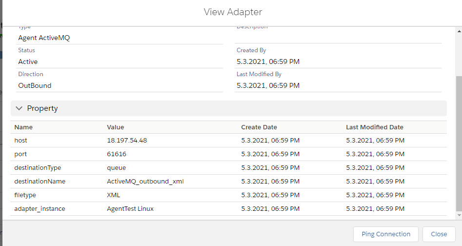Click the Last Modified Date column header
The image size is (462, 246).
tap(375, 127)
